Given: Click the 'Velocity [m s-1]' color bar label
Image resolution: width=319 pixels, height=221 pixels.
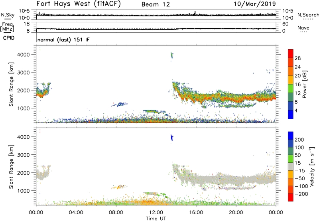Looking at the screenshot, I should pos(311,166).
